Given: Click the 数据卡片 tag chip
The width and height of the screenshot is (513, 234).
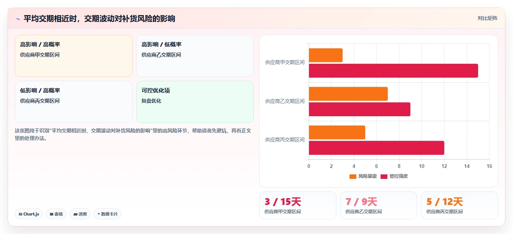Looking at the screenshot, I should [x=108, y=214].
